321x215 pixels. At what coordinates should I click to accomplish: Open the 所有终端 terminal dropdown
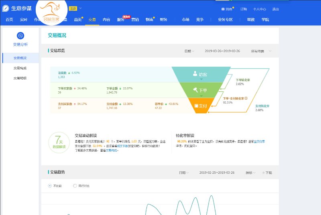point(261,51)
